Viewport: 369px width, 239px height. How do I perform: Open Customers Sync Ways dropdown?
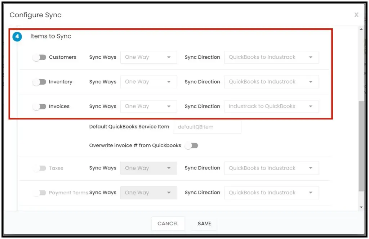[148, 57]
